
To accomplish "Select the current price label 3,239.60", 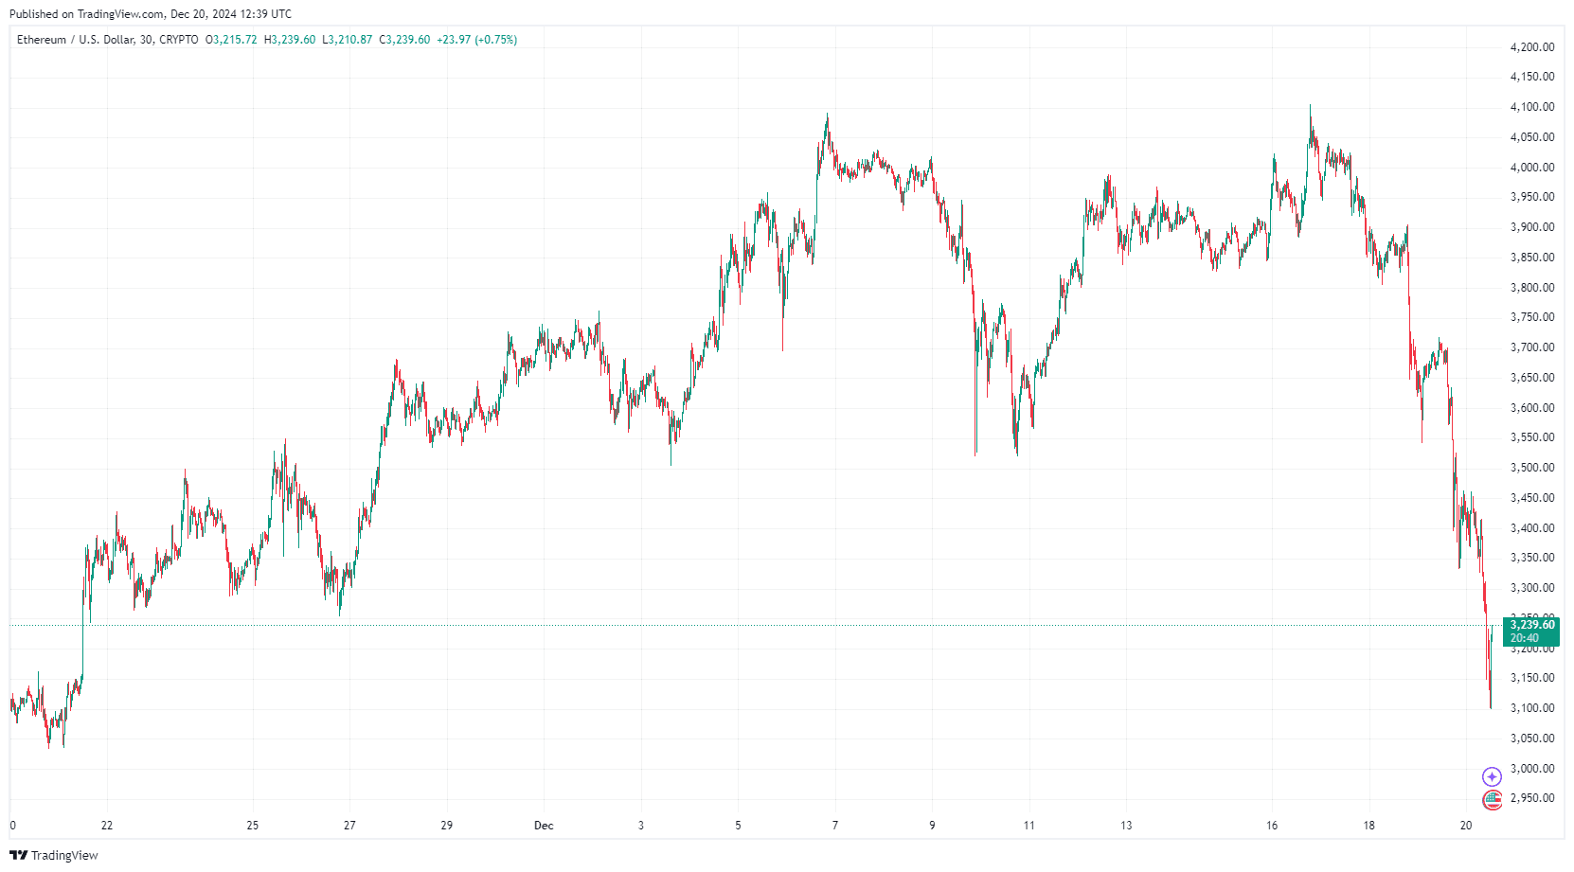I will coord(1531,625).
